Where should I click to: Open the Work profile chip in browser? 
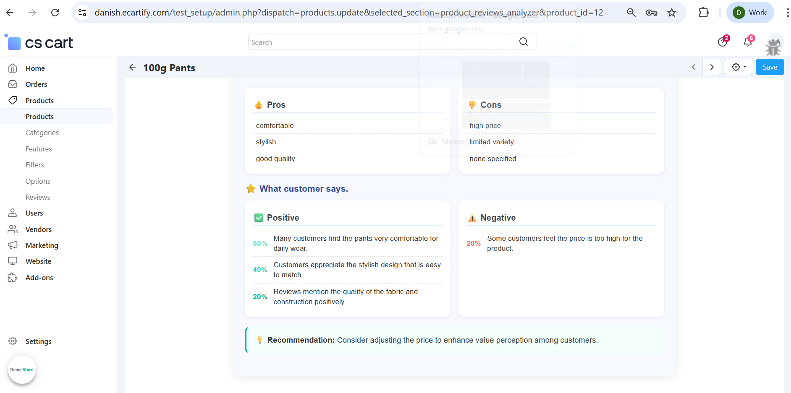coord(750,13)
